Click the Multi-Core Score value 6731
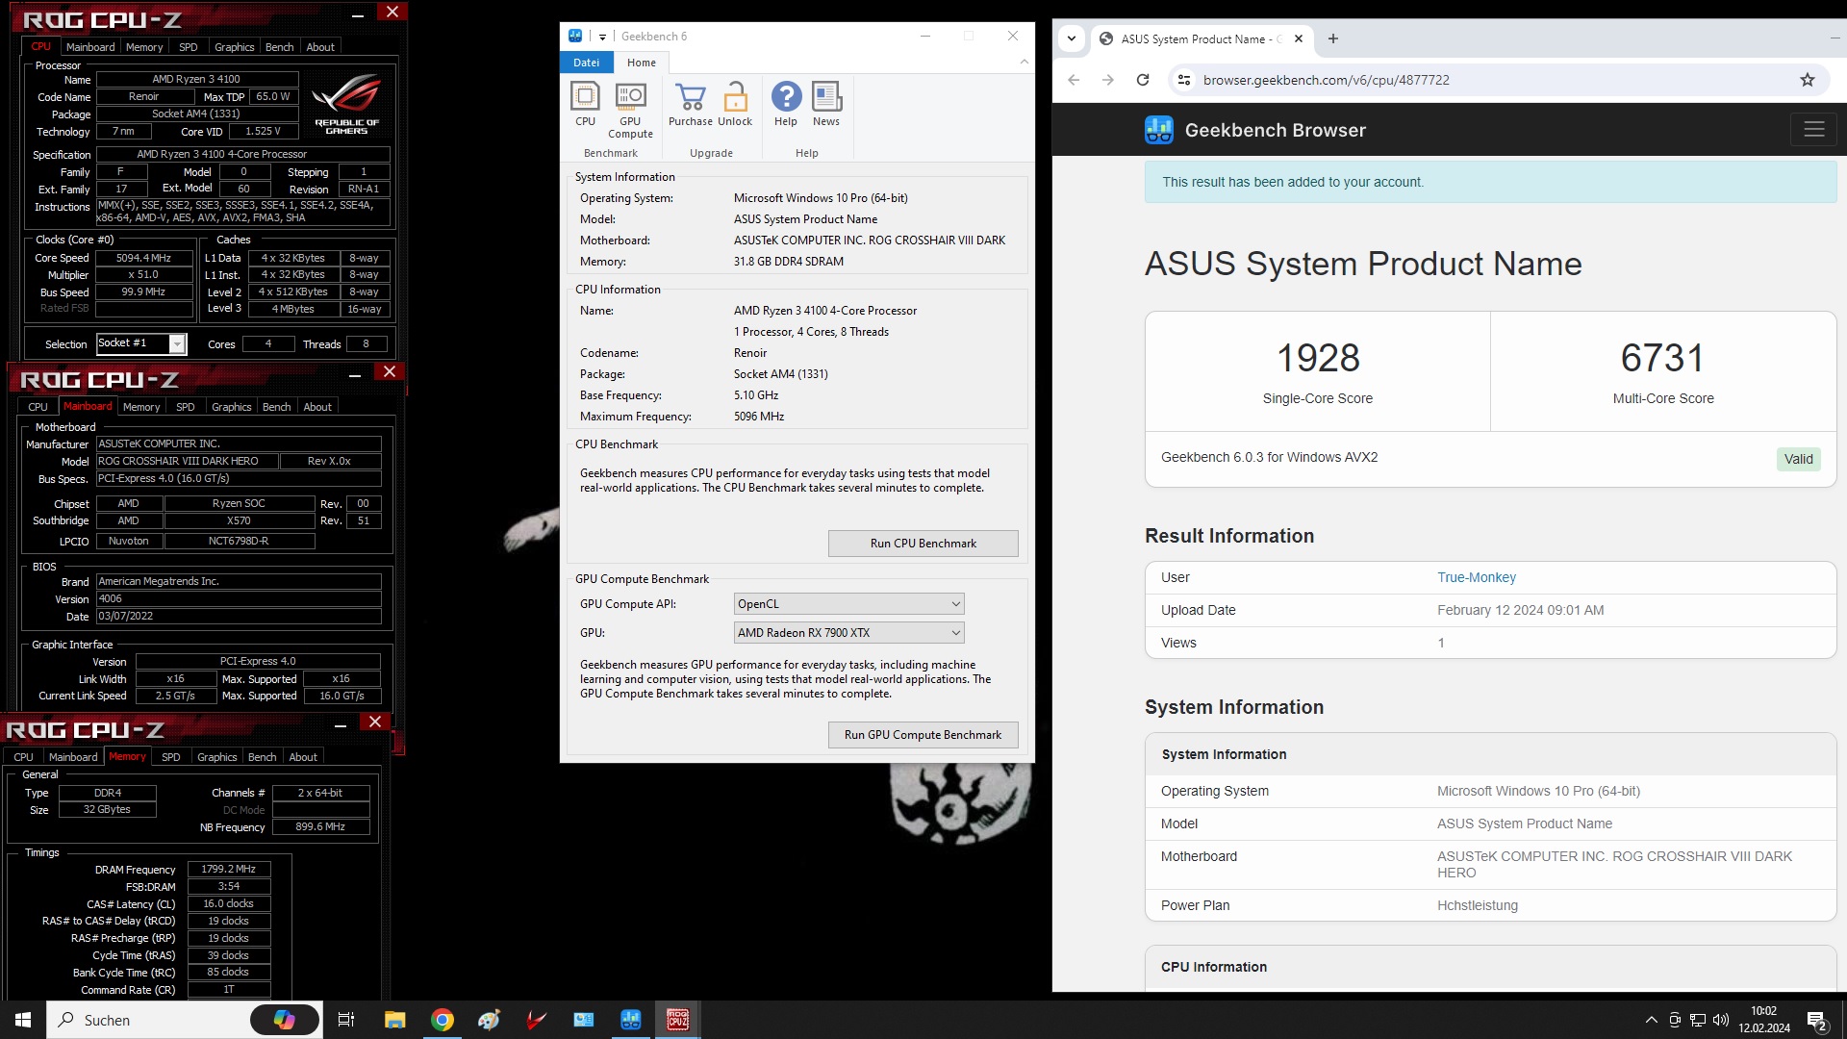The image size is (1847, 1039). (x=1662, y=358)
